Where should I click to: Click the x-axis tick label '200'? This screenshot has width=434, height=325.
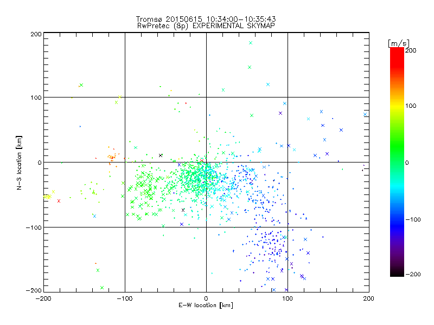pyautogui.click(x=369, y=298)
